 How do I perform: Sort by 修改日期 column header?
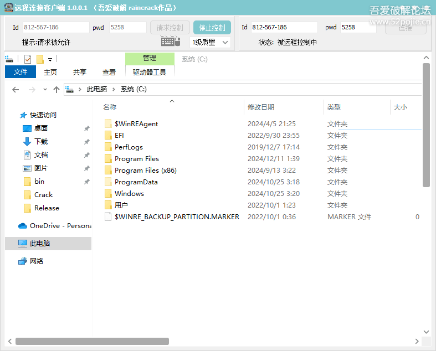[x=261, y=107]
